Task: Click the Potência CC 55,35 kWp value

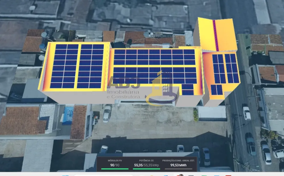Action: tap(146, 165)
